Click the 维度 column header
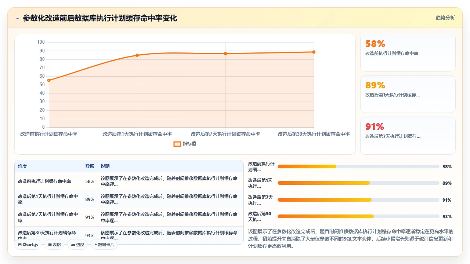The height and width of the screenshot is (264, 470). [22, 166]
